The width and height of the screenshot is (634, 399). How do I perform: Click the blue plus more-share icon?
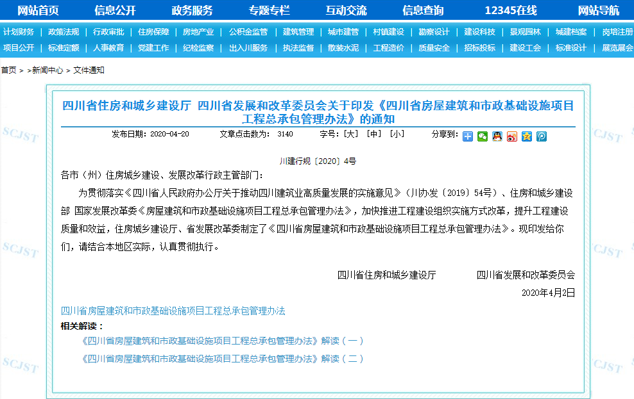pyautogui.click(x=468, y=136)
